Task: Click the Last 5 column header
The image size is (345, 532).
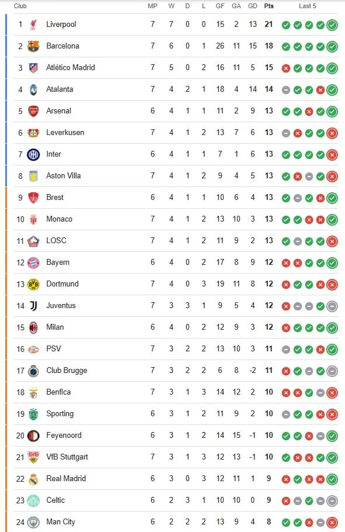Action: point(308,6)
